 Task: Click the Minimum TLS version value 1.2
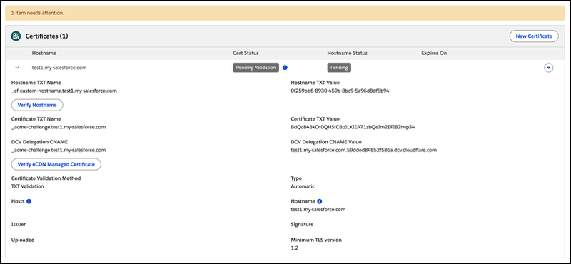(295, 248)
